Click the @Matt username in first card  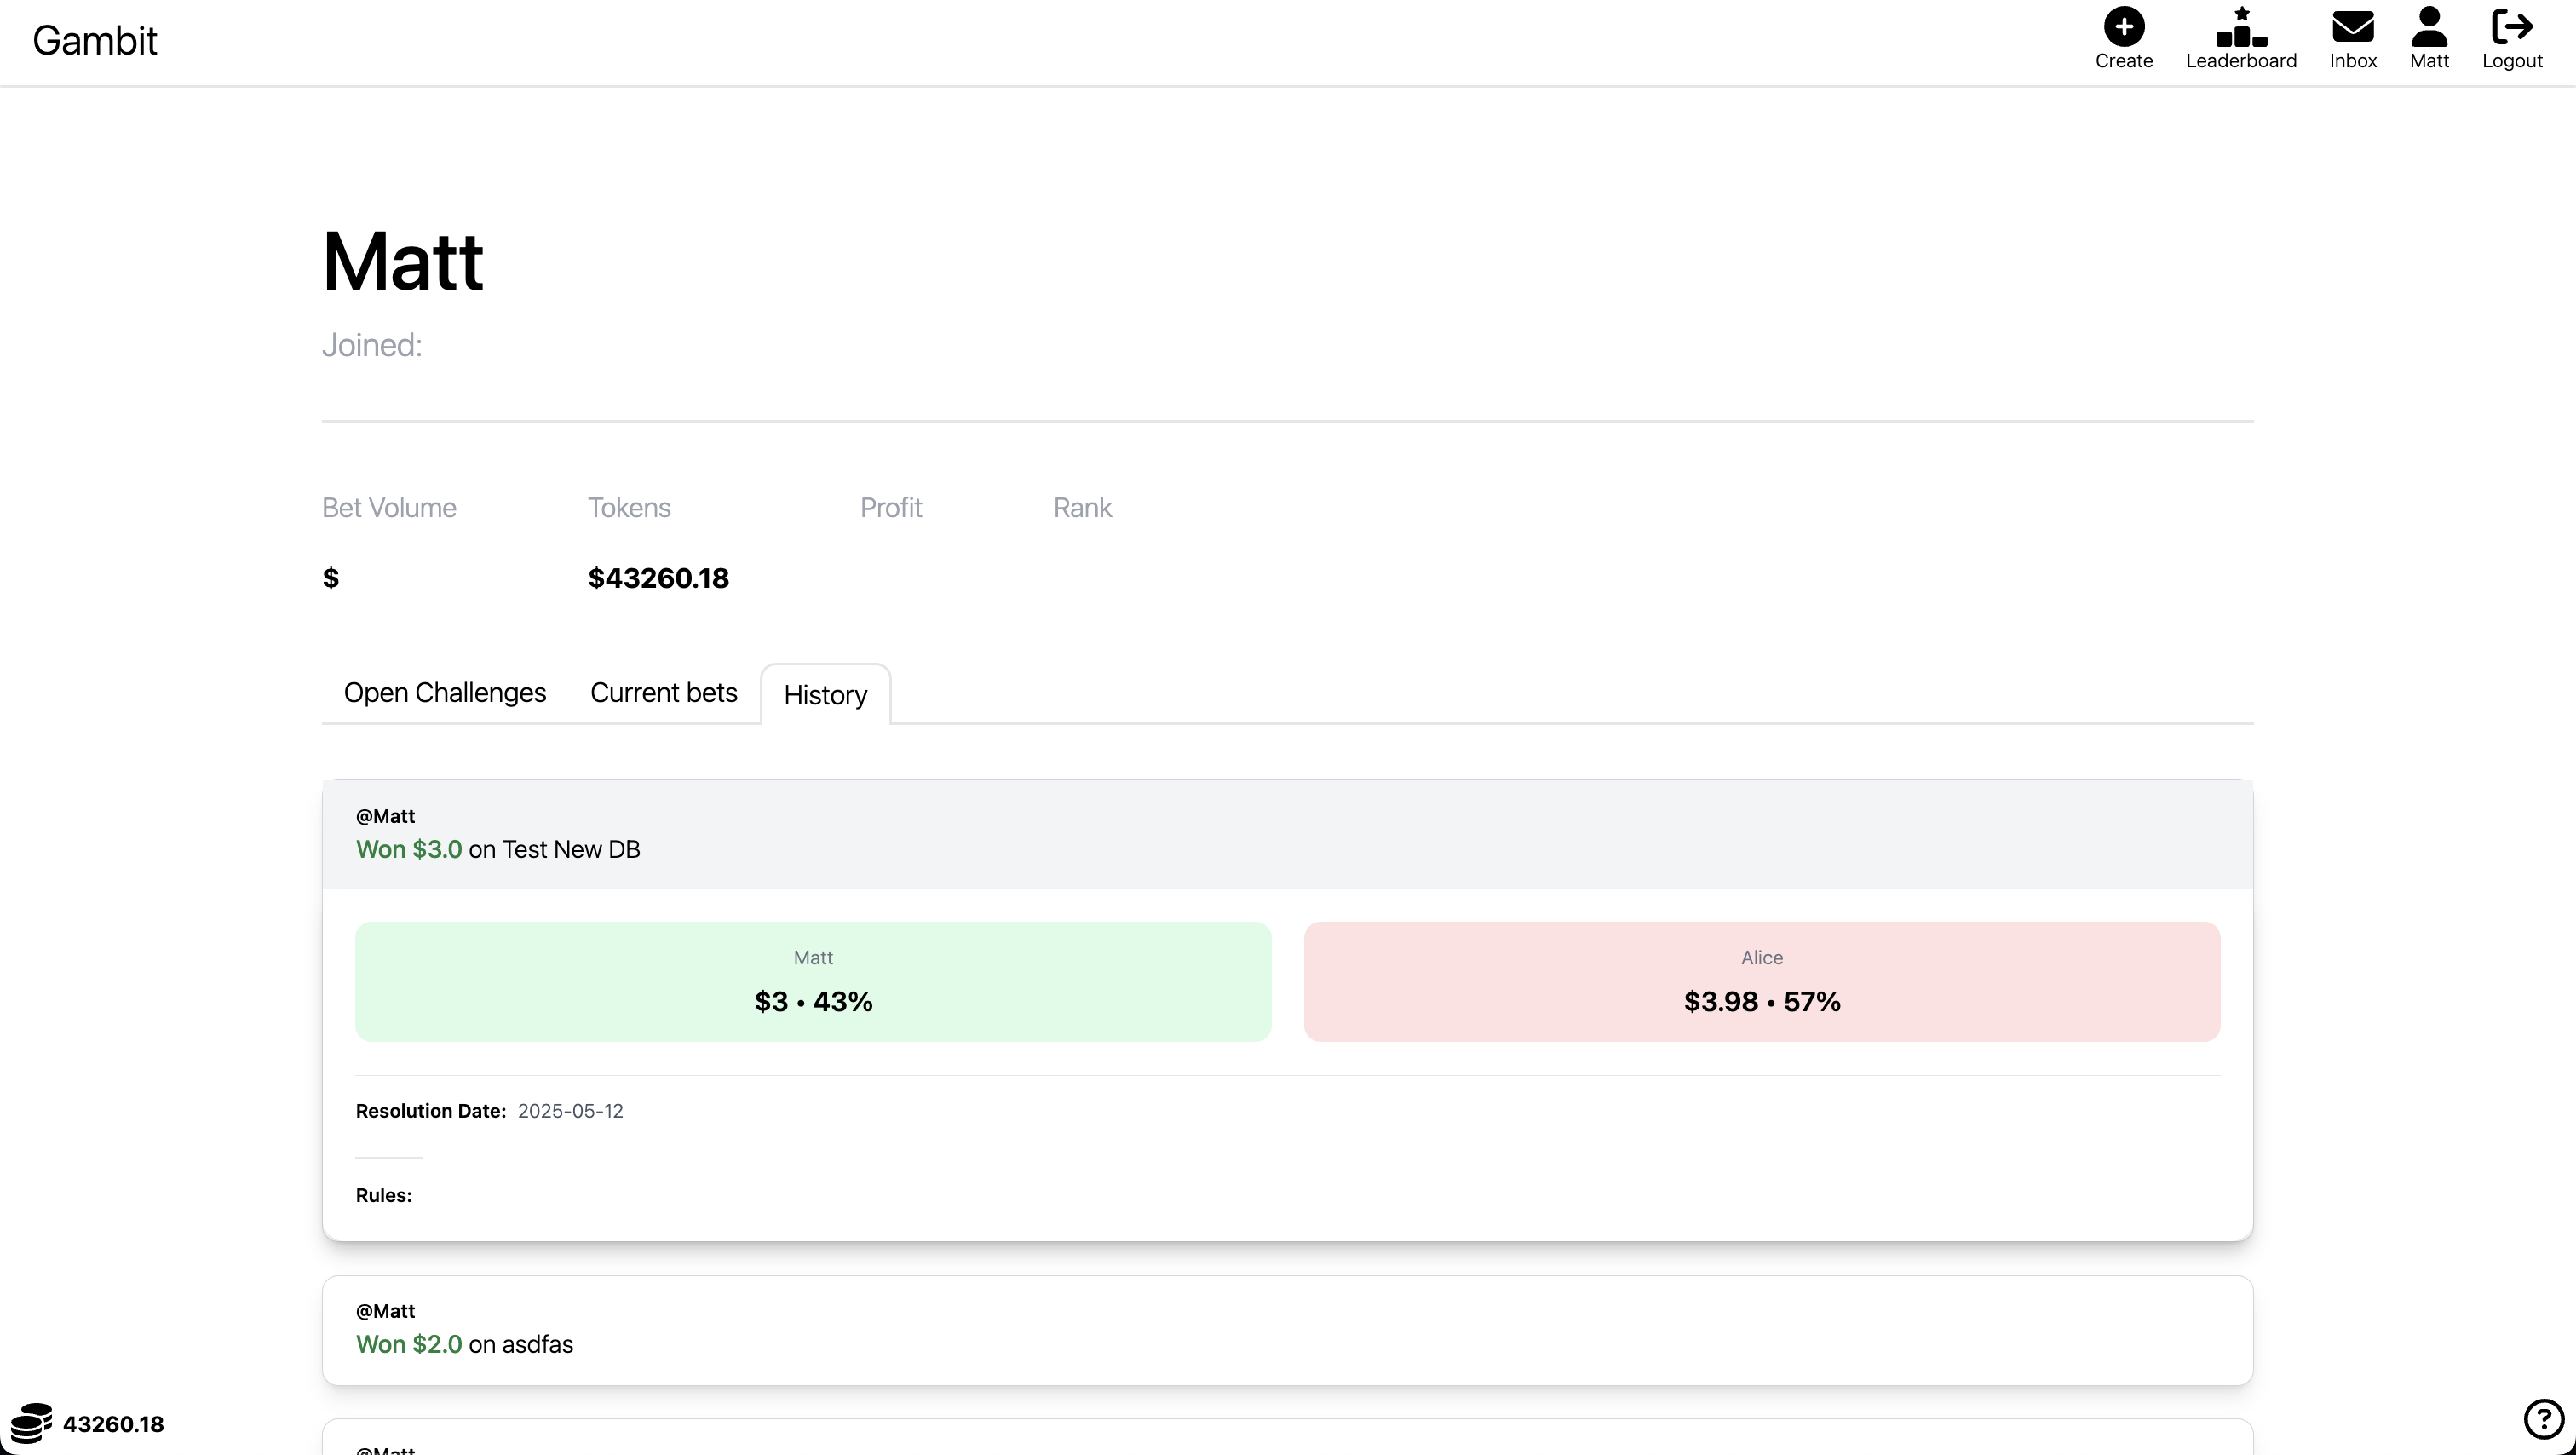(x=385, y=816)
